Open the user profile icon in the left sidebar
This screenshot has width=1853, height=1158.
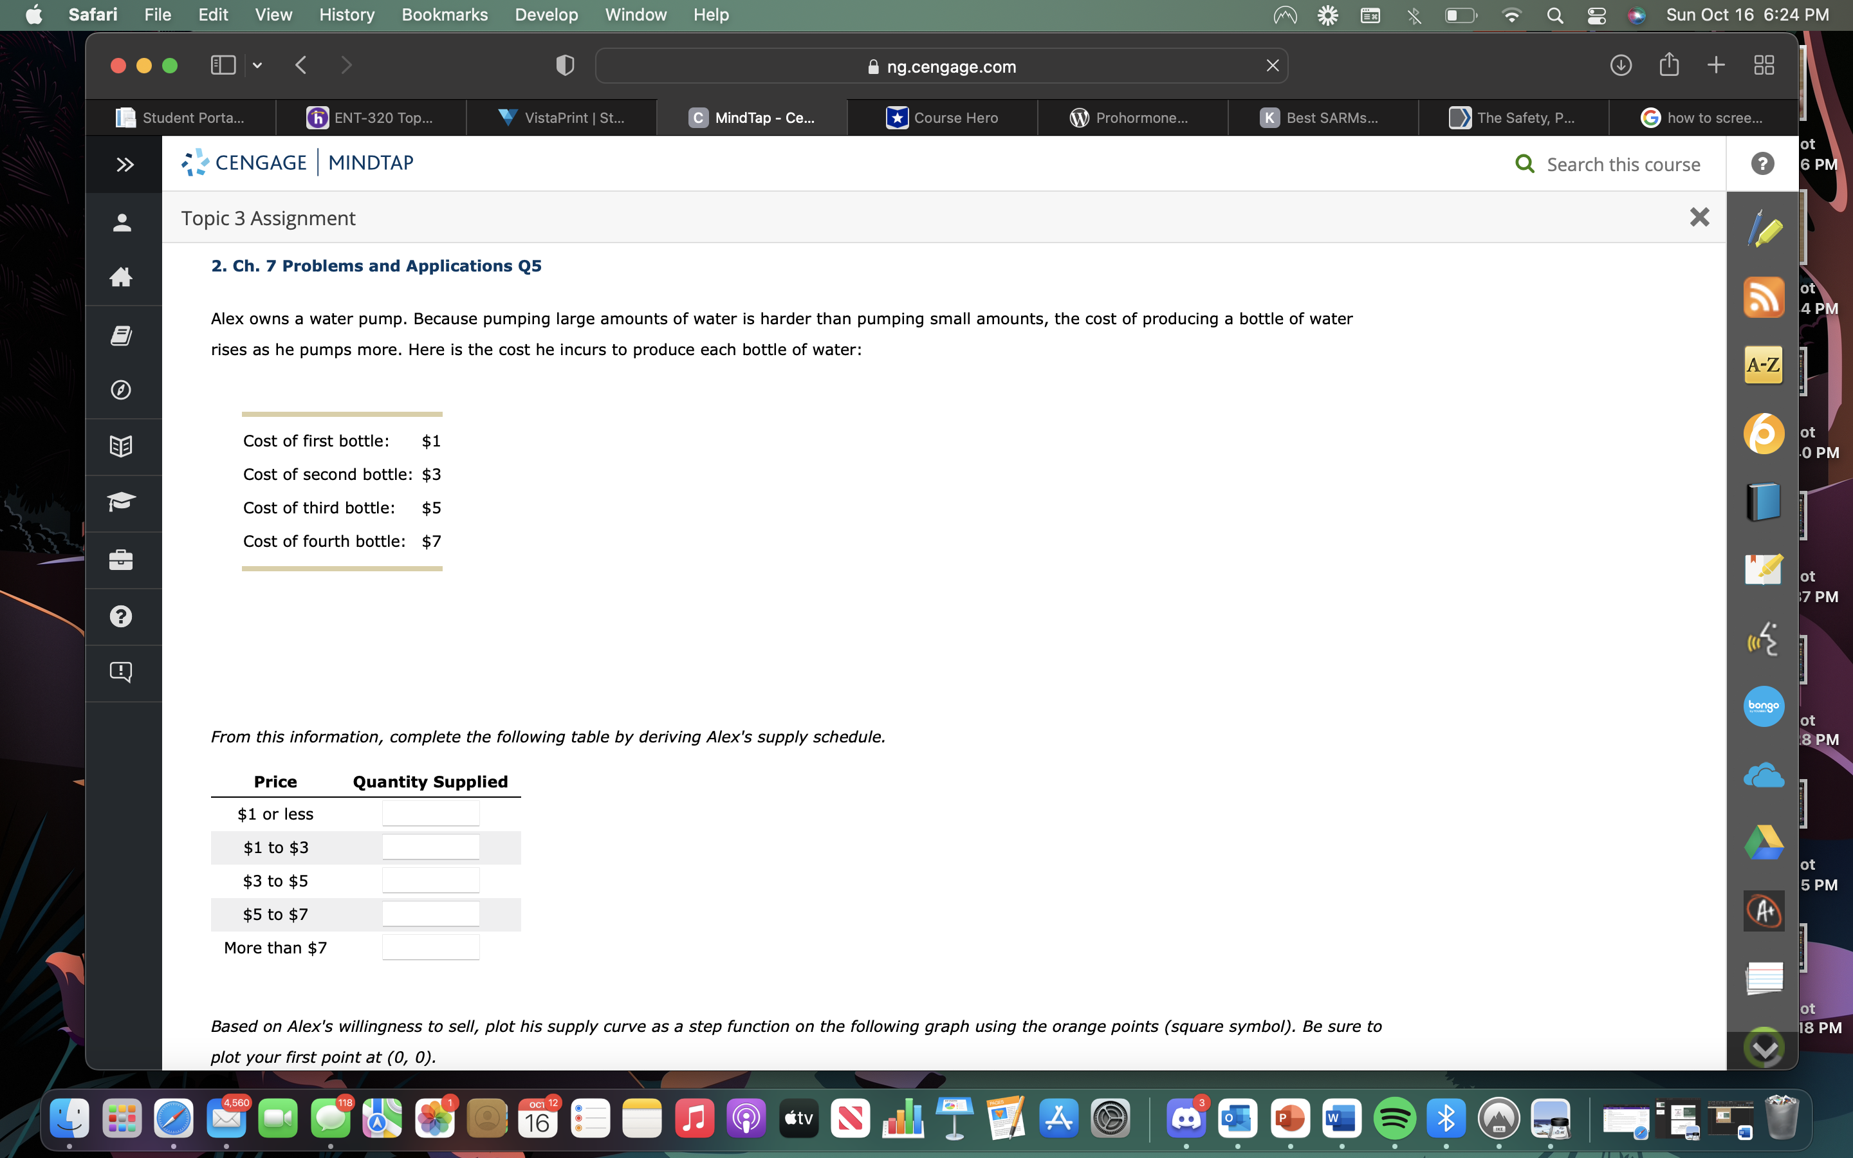tap(122, 222)
